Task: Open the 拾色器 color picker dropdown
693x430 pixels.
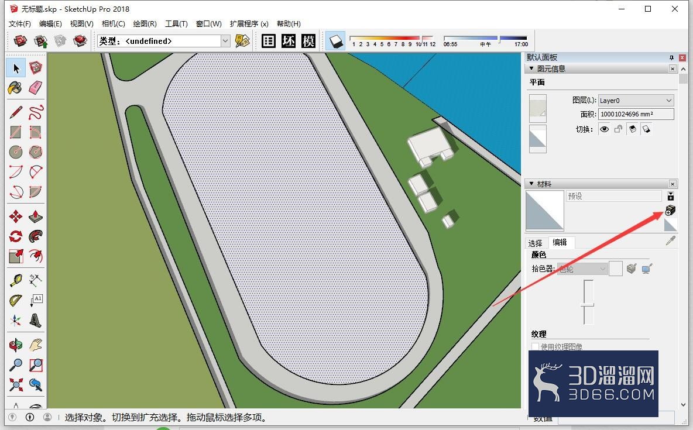Action: point(582,269)
